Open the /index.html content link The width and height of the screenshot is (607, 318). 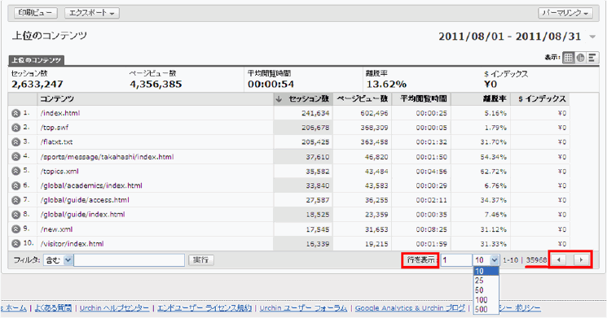(60, 113)
